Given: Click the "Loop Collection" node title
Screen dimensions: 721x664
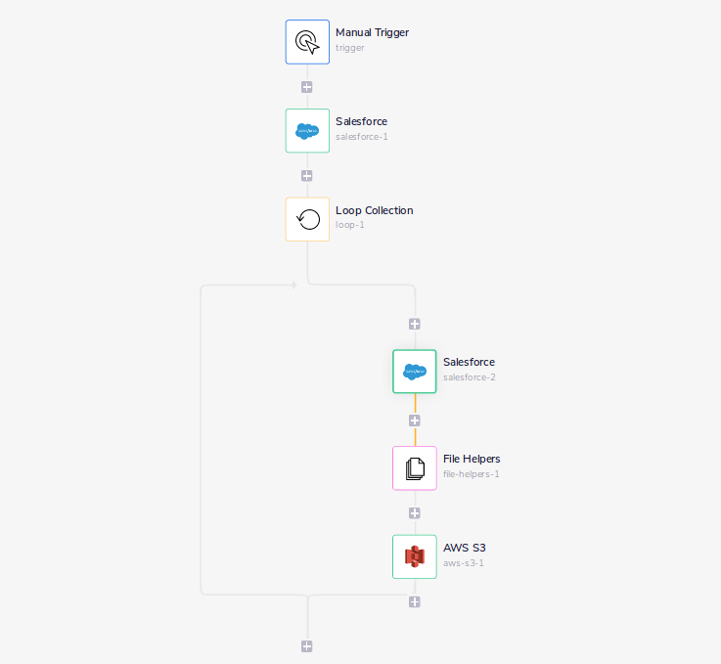Looking at the screenshot, I should (374, 210).
